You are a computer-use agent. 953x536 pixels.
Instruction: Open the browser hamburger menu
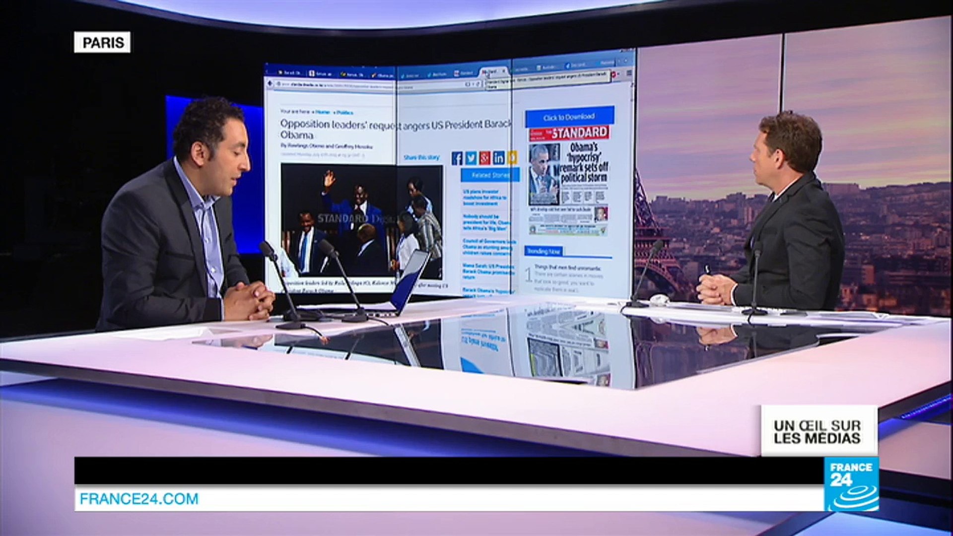pos(629,73)
